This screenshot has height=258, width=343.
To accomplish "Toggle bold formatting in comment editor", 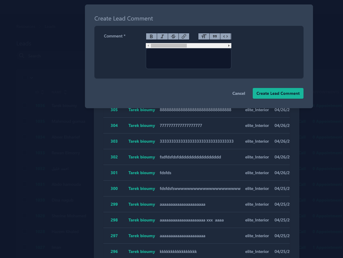I will [151, 37].
